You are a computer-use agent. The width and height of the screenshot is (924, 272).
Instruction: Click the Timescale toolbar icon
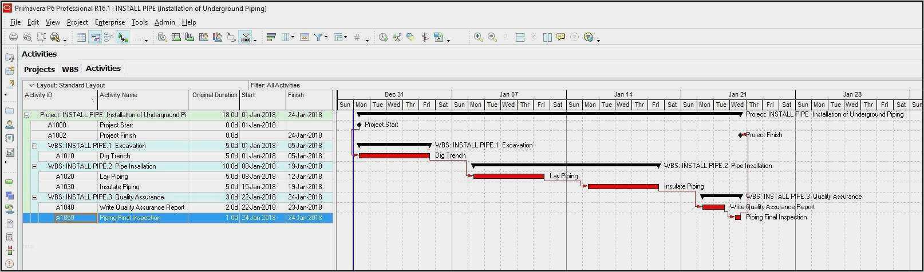click(305, 37)
